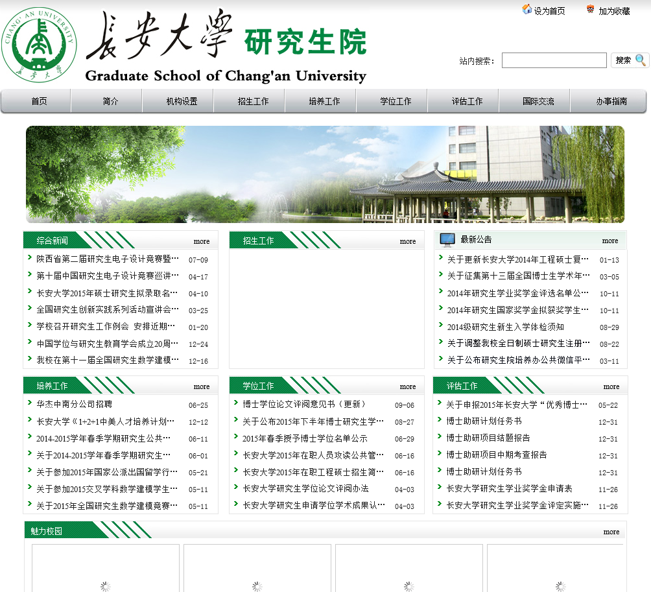
Task: Open news 第十届中国研究生电子设计竞赛巡讲
Action: click(x=108, y=276)
